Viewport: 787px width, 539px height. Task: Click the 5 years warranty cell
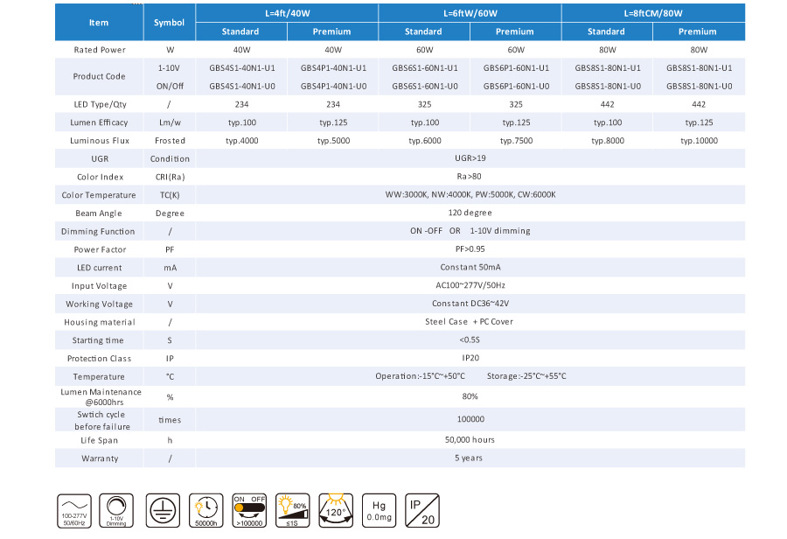[469, 457]
